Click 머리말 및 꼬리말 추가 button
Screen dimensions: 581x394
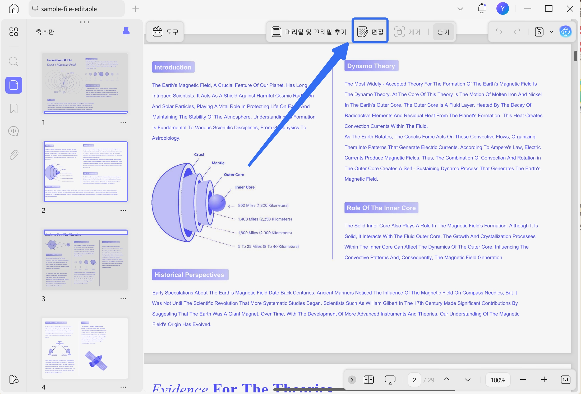(x=309, y=32)
